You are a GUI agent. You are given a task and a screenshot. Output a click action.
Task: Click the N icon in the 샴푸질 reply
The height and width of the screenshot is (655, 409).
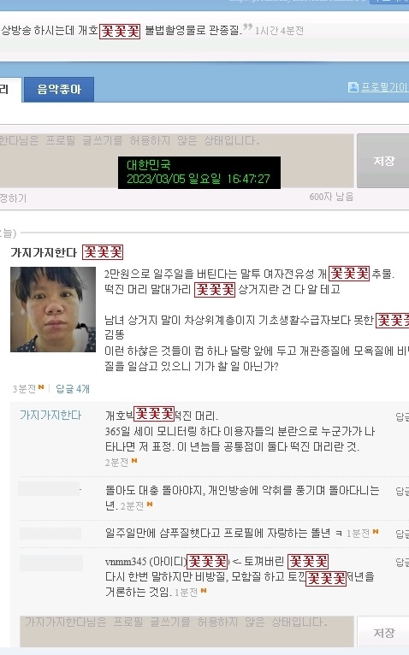tap(376, 531)
